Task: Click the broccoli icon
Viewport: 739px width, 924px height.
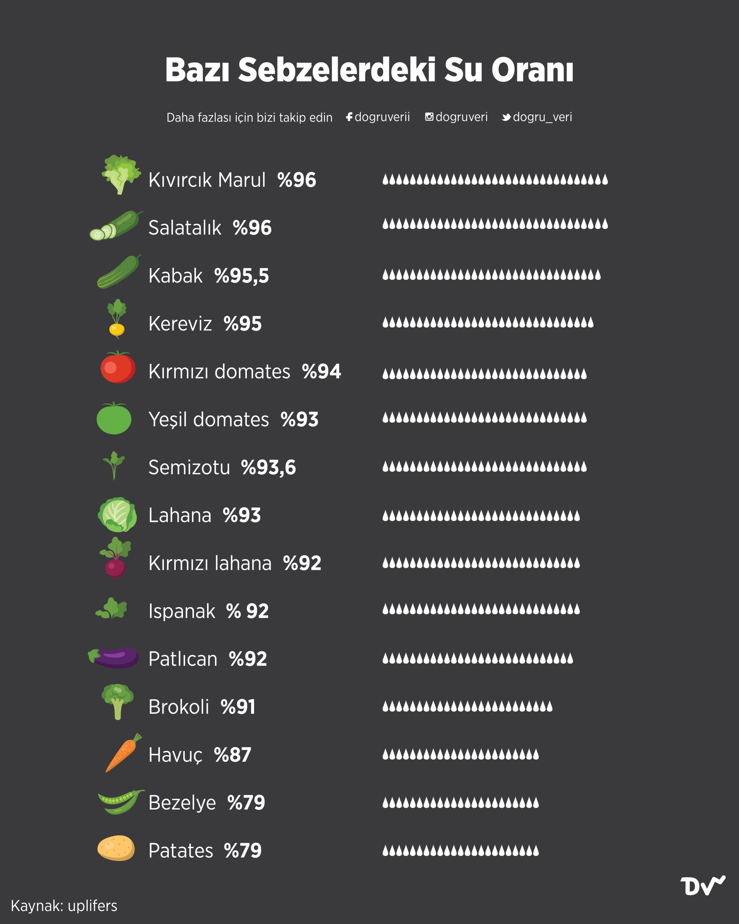Action: click(x=117, y=702)
